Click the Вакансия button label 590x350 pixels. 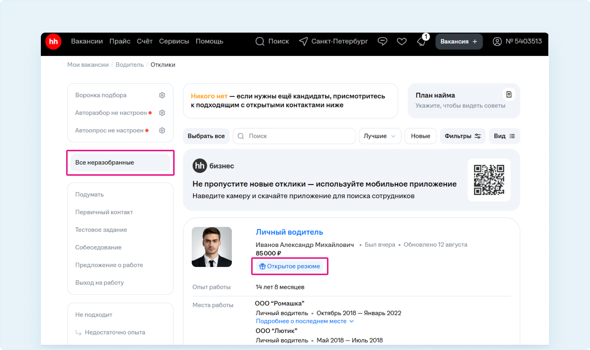coord(454,42)
